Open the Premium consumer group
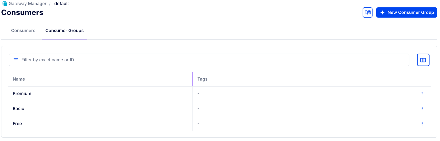This screenshot has height=141, width=440. click(x=22, y=94)
